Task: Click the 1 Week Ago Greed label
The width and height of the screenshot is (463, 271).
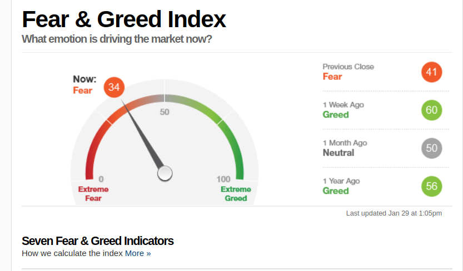Action: [336, 115]
